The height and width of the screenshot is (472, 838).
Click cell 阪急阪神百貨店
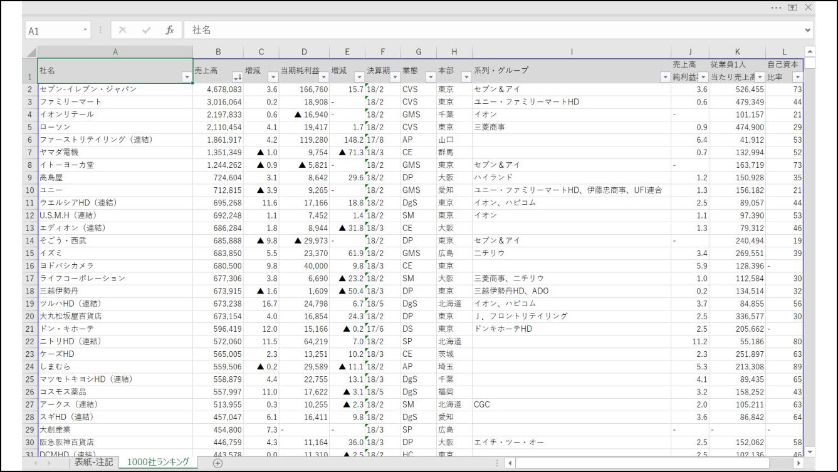[x=115, y=443]
